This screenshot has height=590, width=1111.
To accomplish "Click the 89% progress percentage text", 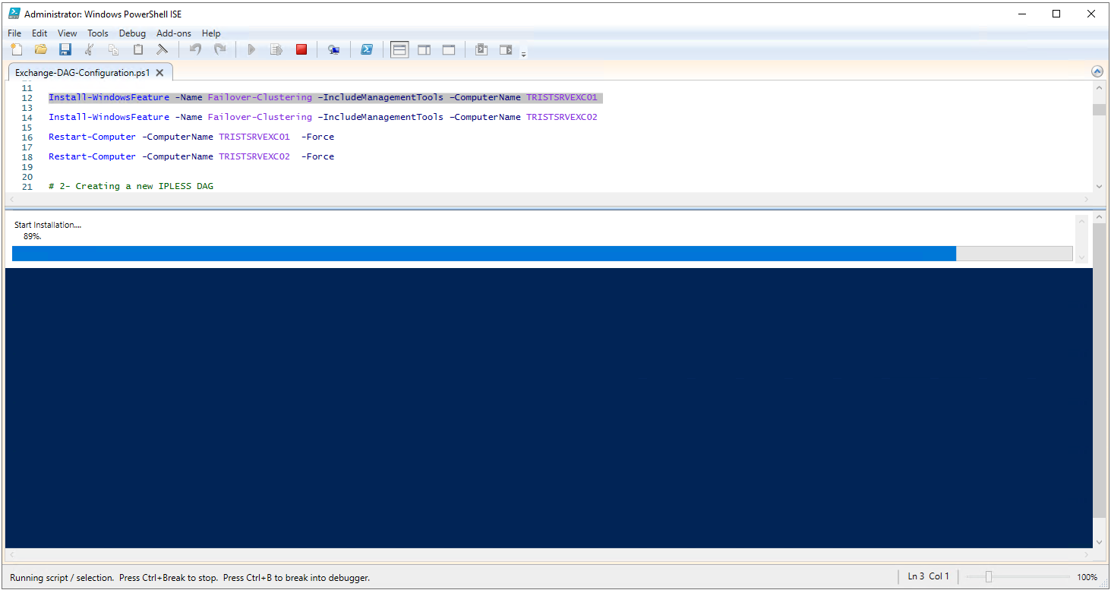I will pyautogui.click(x=33, y=236).
